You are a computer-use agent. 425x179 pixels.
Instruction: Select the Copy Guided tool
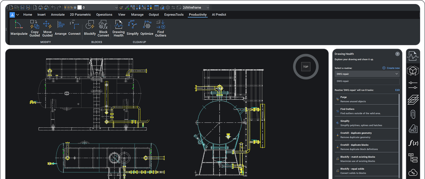point(35,28)
